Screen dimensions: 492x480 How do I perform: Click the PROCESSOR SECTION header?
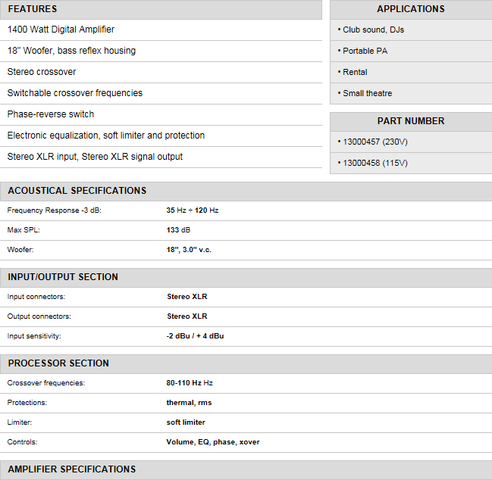58,363
